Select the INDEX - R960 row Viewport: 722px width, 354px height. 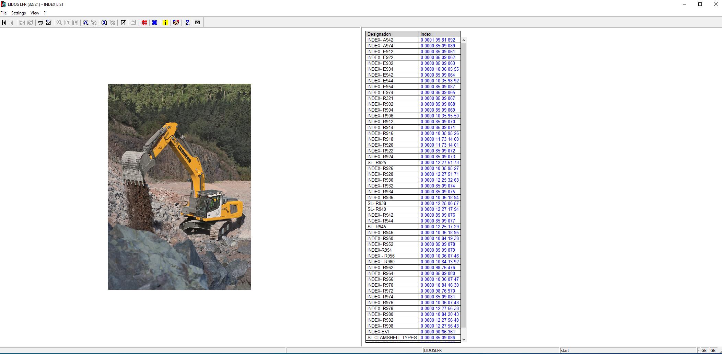(413, 262)
